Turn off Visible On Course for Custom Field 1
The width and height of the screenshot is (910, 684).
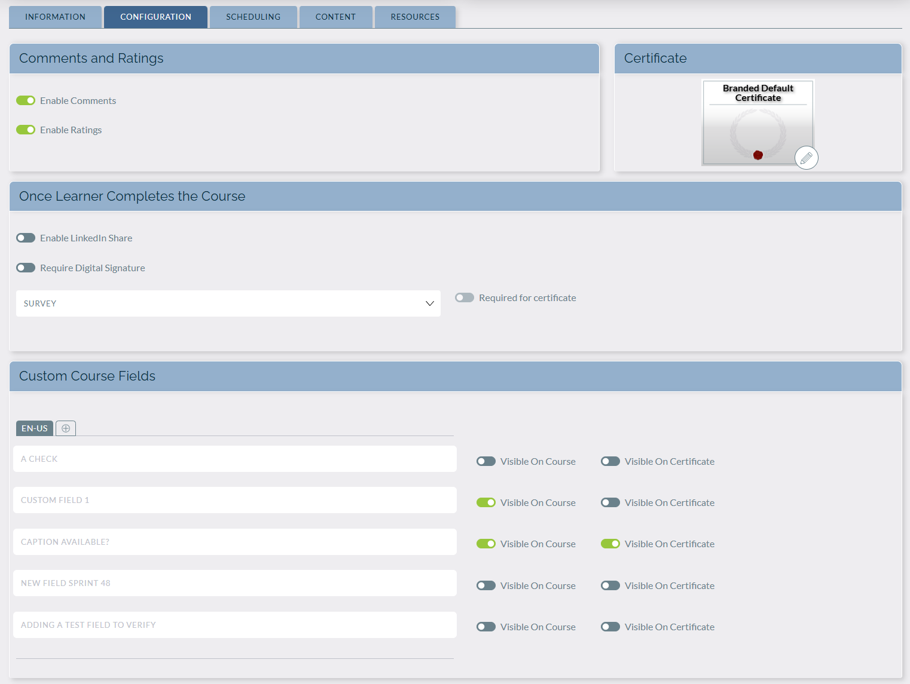tap(485, 502)
